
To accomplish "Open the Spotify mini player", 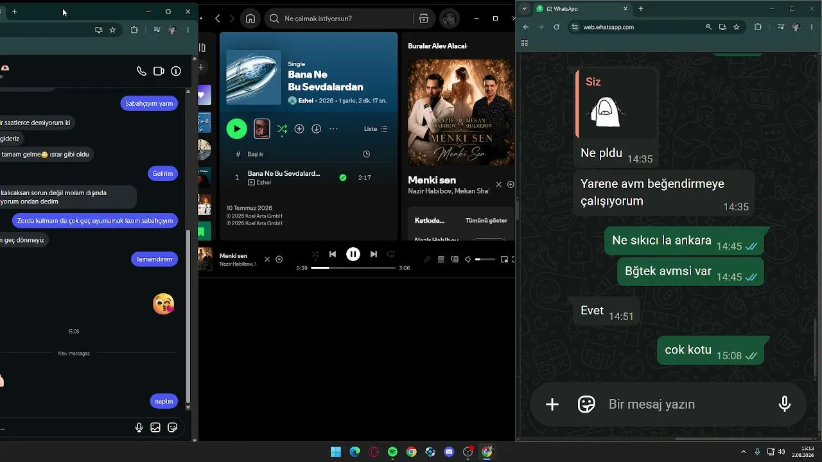I will [x=504, y=259].
